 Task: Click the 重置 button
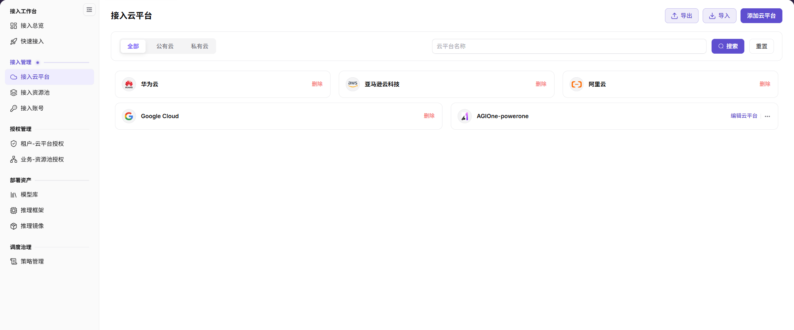coord(762,46)
